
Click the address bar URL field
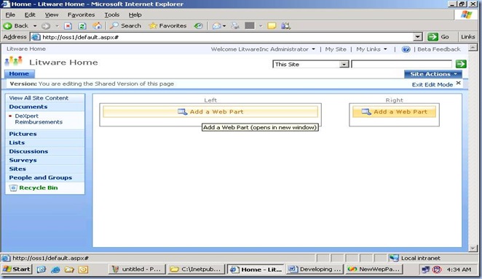click(x=227, y=37)
